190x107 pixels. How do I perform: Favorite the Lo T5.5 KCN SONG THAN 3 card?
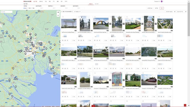tap(79, 40)
